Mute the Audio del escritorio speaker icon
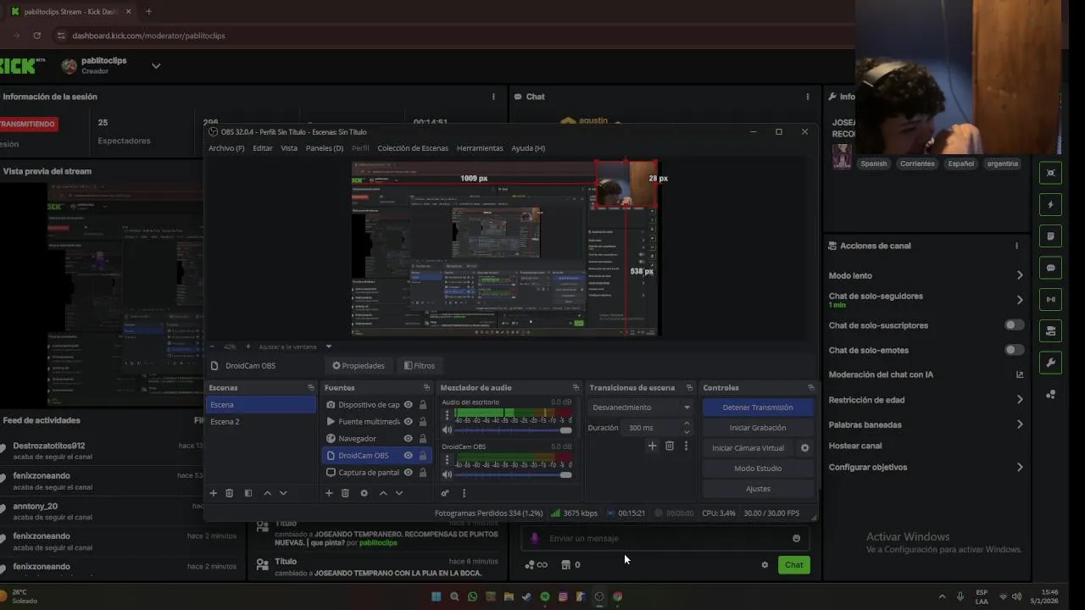The image size is (1085, 610). (448, 430)
